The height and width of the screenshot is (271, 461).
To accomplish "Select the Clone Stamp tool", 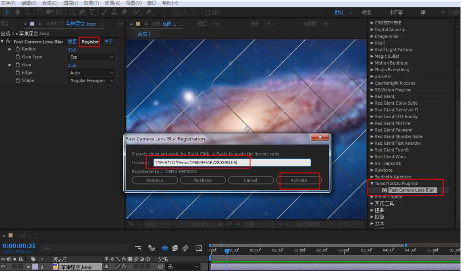I will [x=114, y=12].
